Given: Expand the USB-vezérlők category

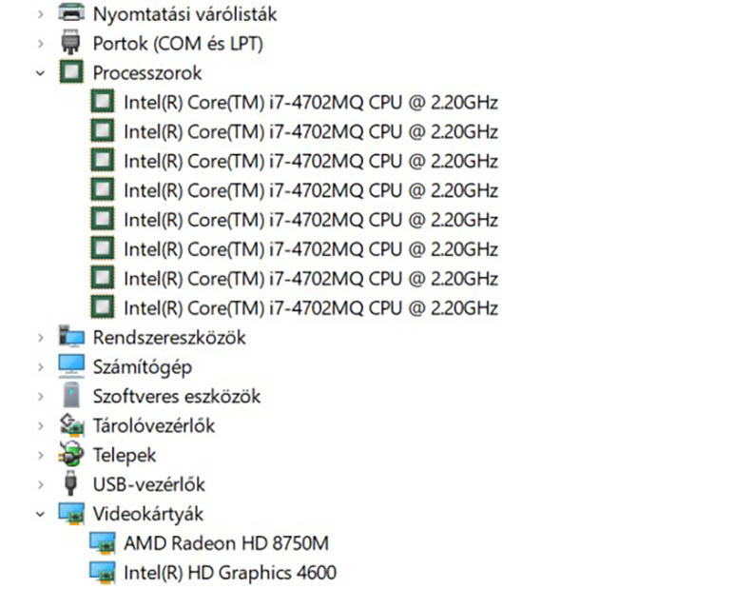Looking at the screenshot, I should coord(41,485).
